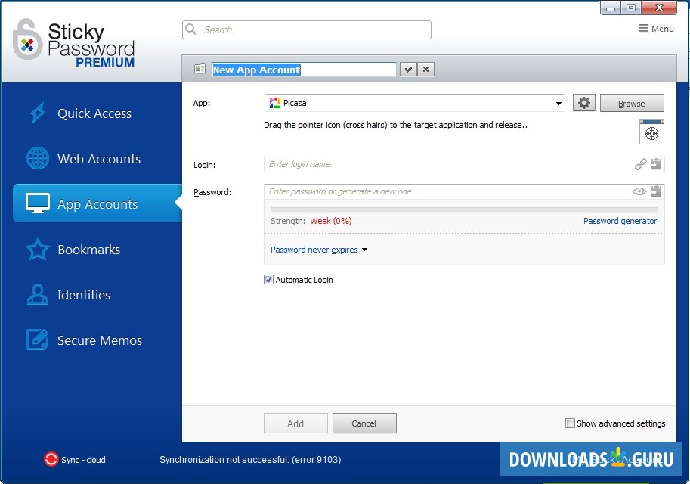Click the crosshair pointer target icon

tap(651, 132)
